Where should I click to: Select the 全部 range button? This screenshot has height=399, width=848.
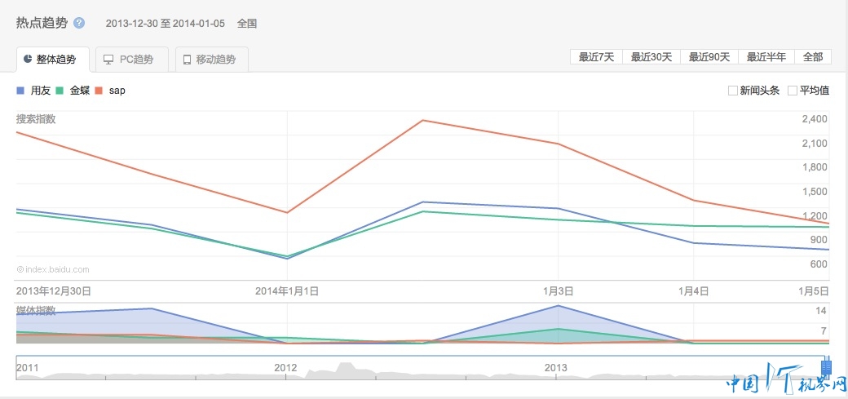813,57
